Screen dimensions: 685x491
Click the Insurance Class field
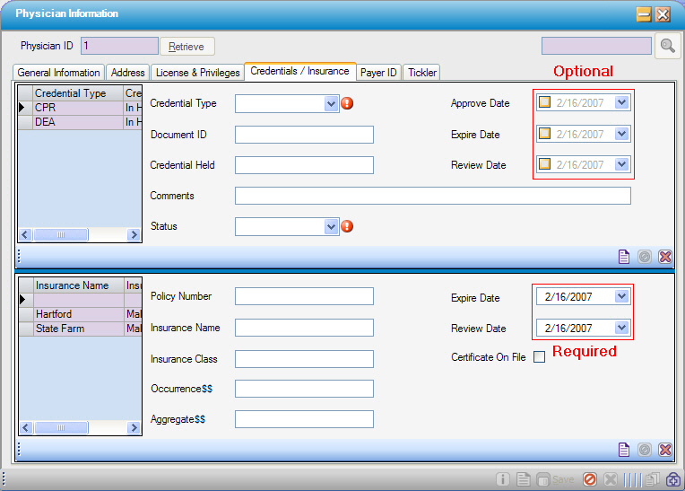pyautogui.click(x=304, y=359)
